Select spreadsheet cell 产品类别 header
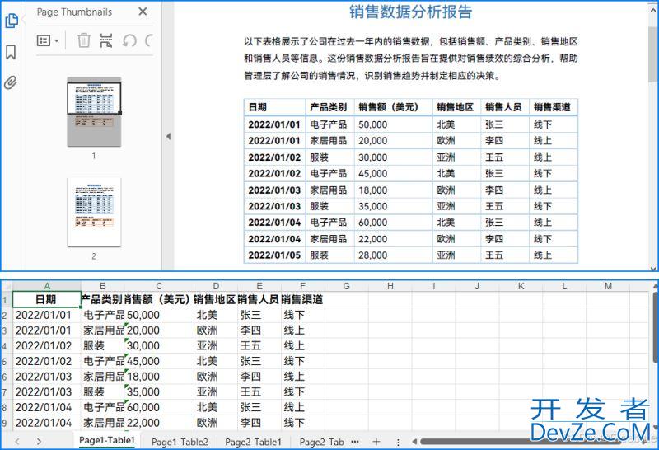 pyautogui.click(x=102, y=299)
